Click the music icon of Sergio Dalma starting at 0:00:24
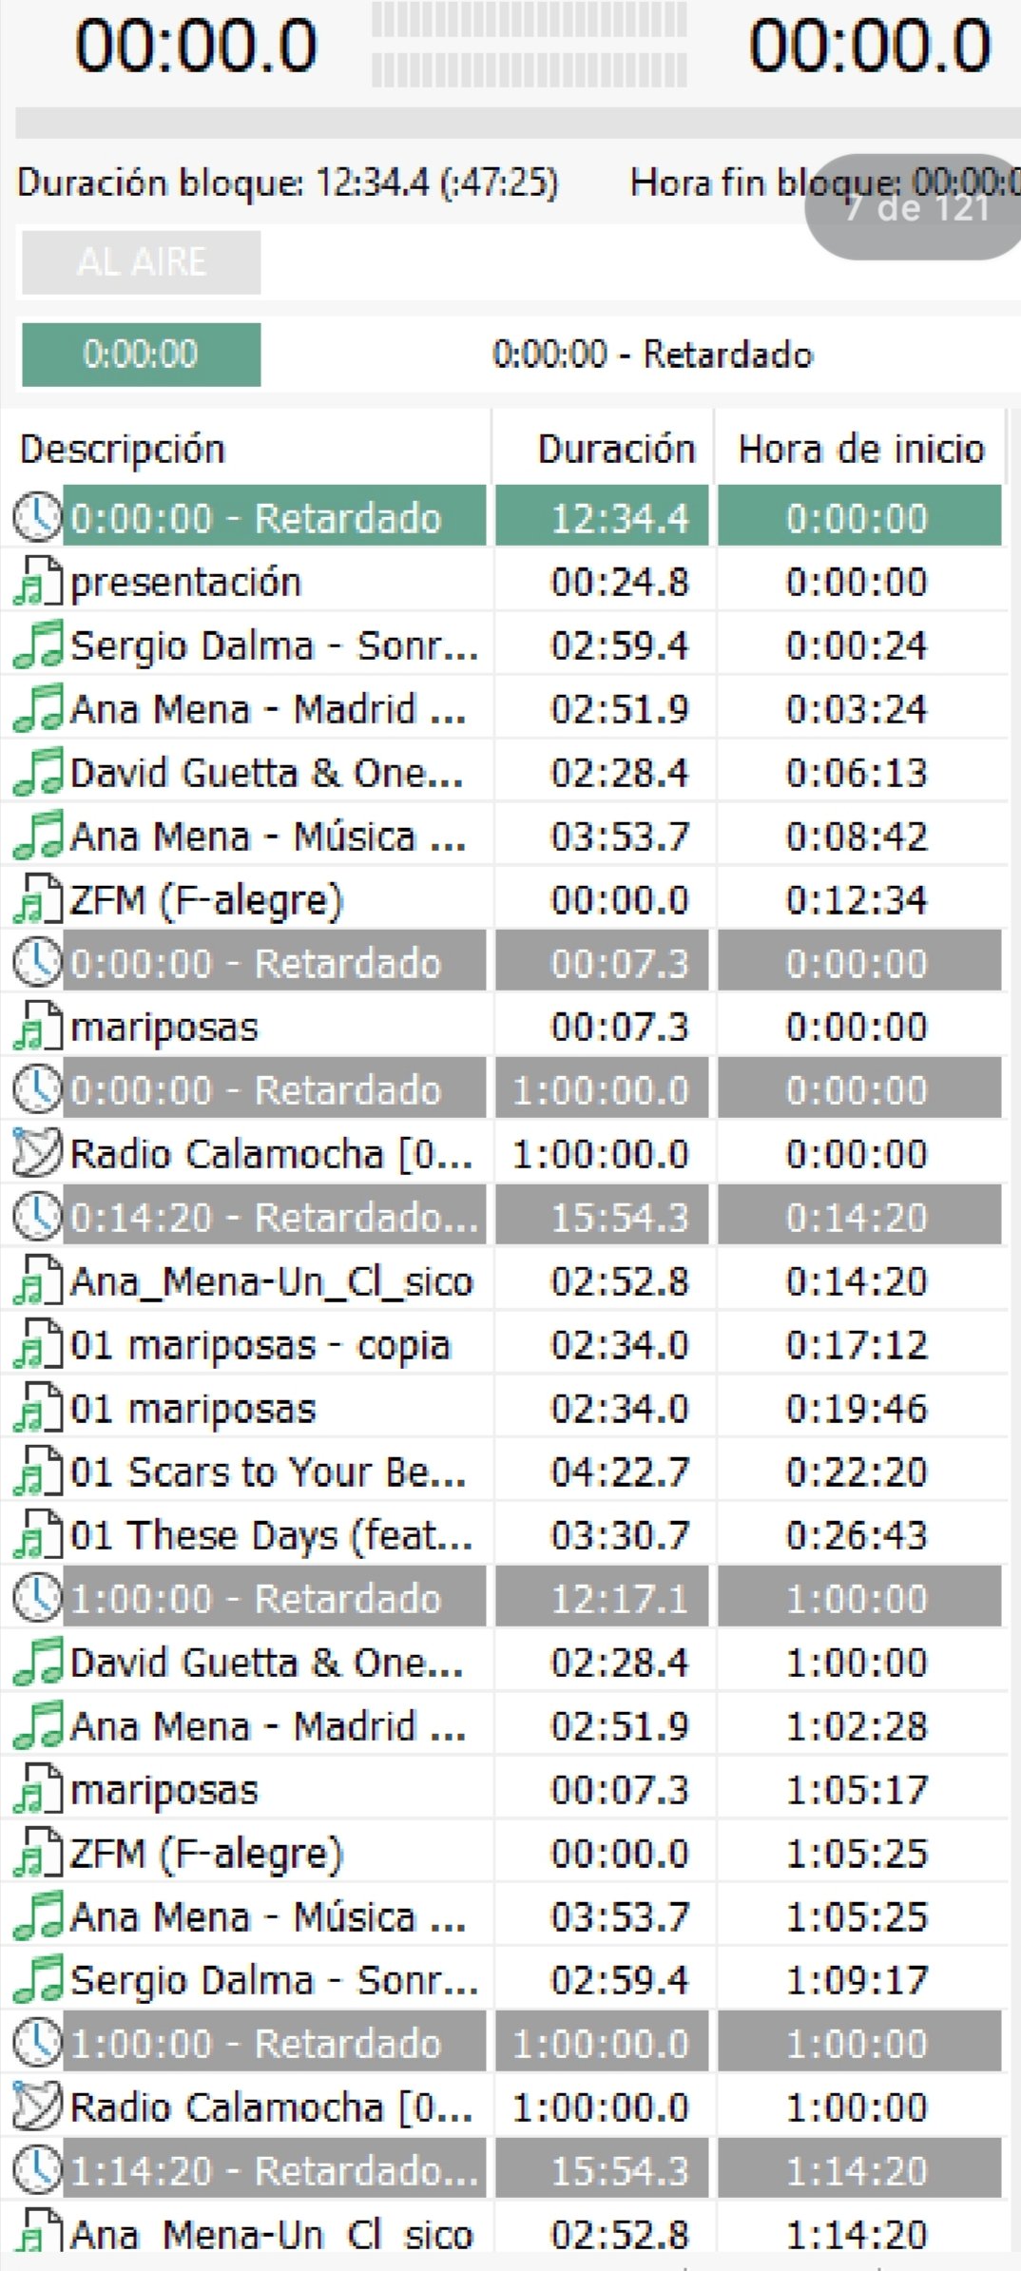 pyautogui.click(x=37, y=645)
